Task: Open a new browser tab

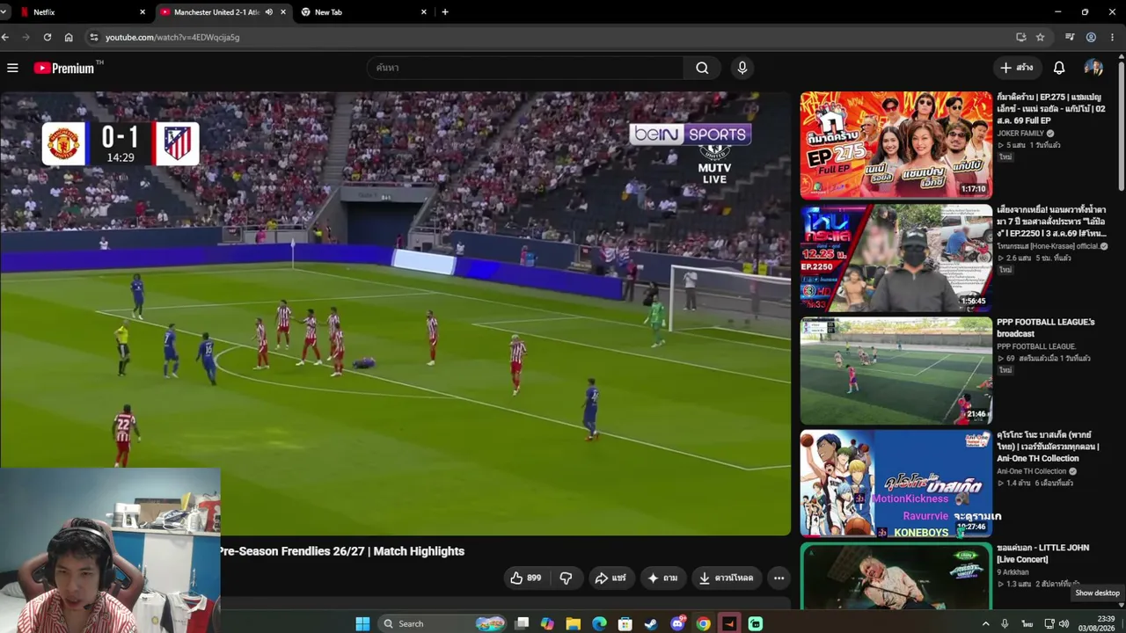Action: point(445,12)
